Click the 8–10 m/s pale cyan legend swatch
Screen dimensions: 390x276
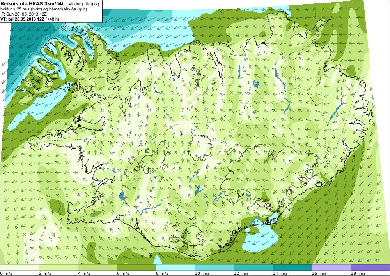pyautogui.click(x=175, y=267)
